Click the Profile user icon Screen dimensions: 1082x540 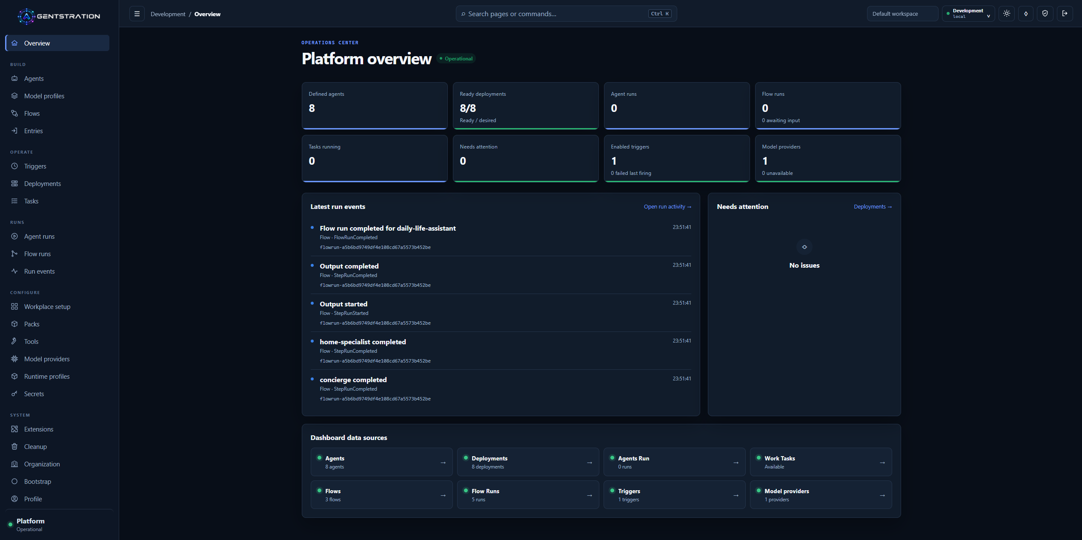[14, 499]
